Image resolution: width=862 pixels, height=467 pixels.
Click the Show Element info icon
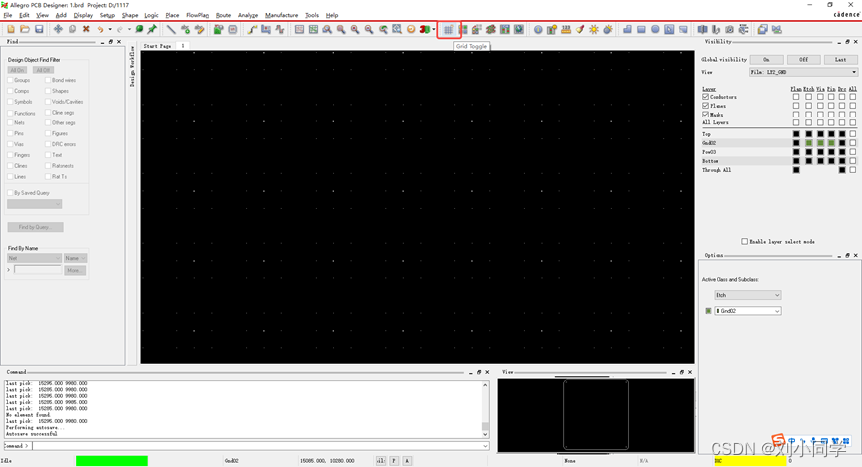(x=538, y=30)
